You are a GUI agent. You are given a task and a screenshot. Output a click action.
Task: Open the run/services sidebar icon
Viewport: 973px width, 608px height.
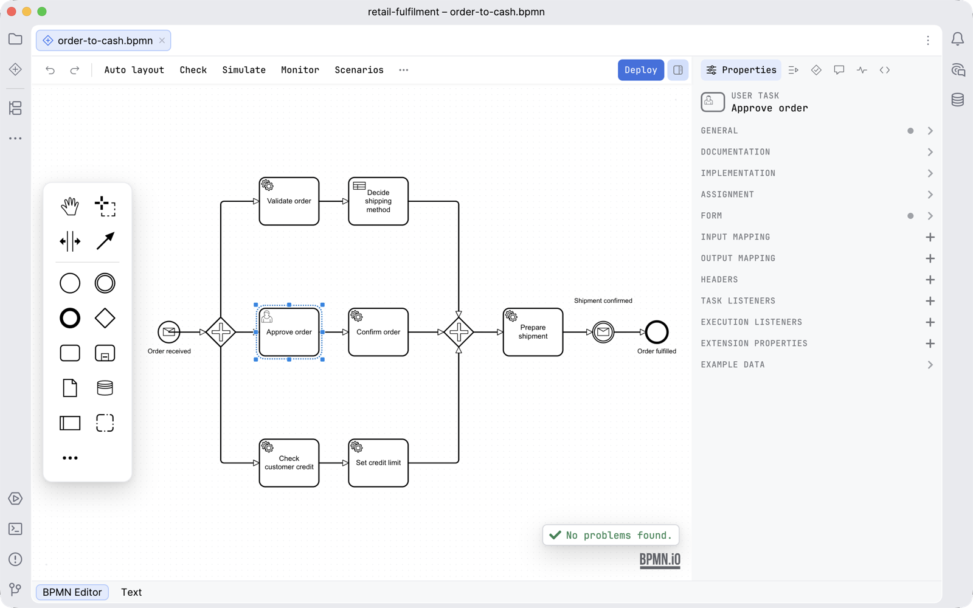15,499
